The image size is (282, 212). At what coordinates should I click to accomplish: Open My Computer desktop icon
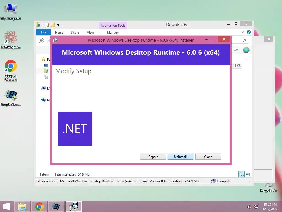(11, 12)
